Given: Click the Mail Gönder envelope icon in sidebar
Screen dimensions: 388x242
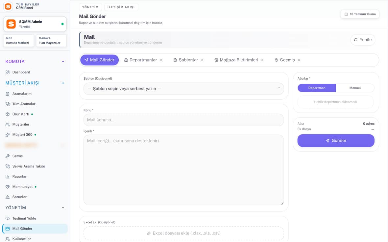Looking at the screenshot, I should coord(8,229).
